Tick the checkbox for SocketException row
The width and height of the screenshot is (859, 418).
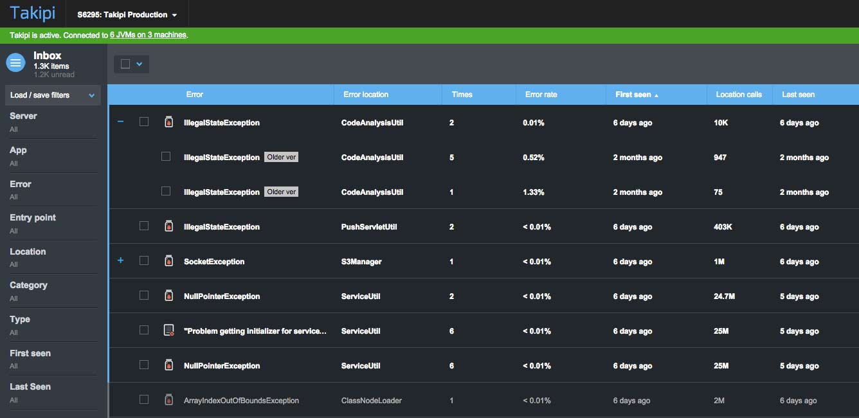[x=144, y=260]
